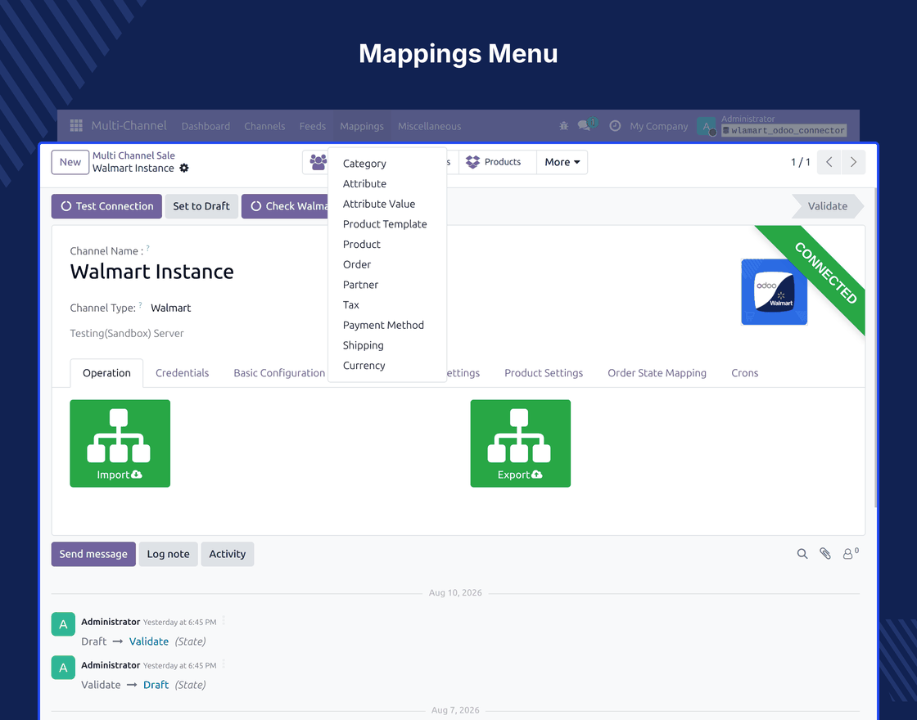This screenshot has width=917, height=720.
Task: Switch to the Operation tab
Action: [x=106, y=373]
